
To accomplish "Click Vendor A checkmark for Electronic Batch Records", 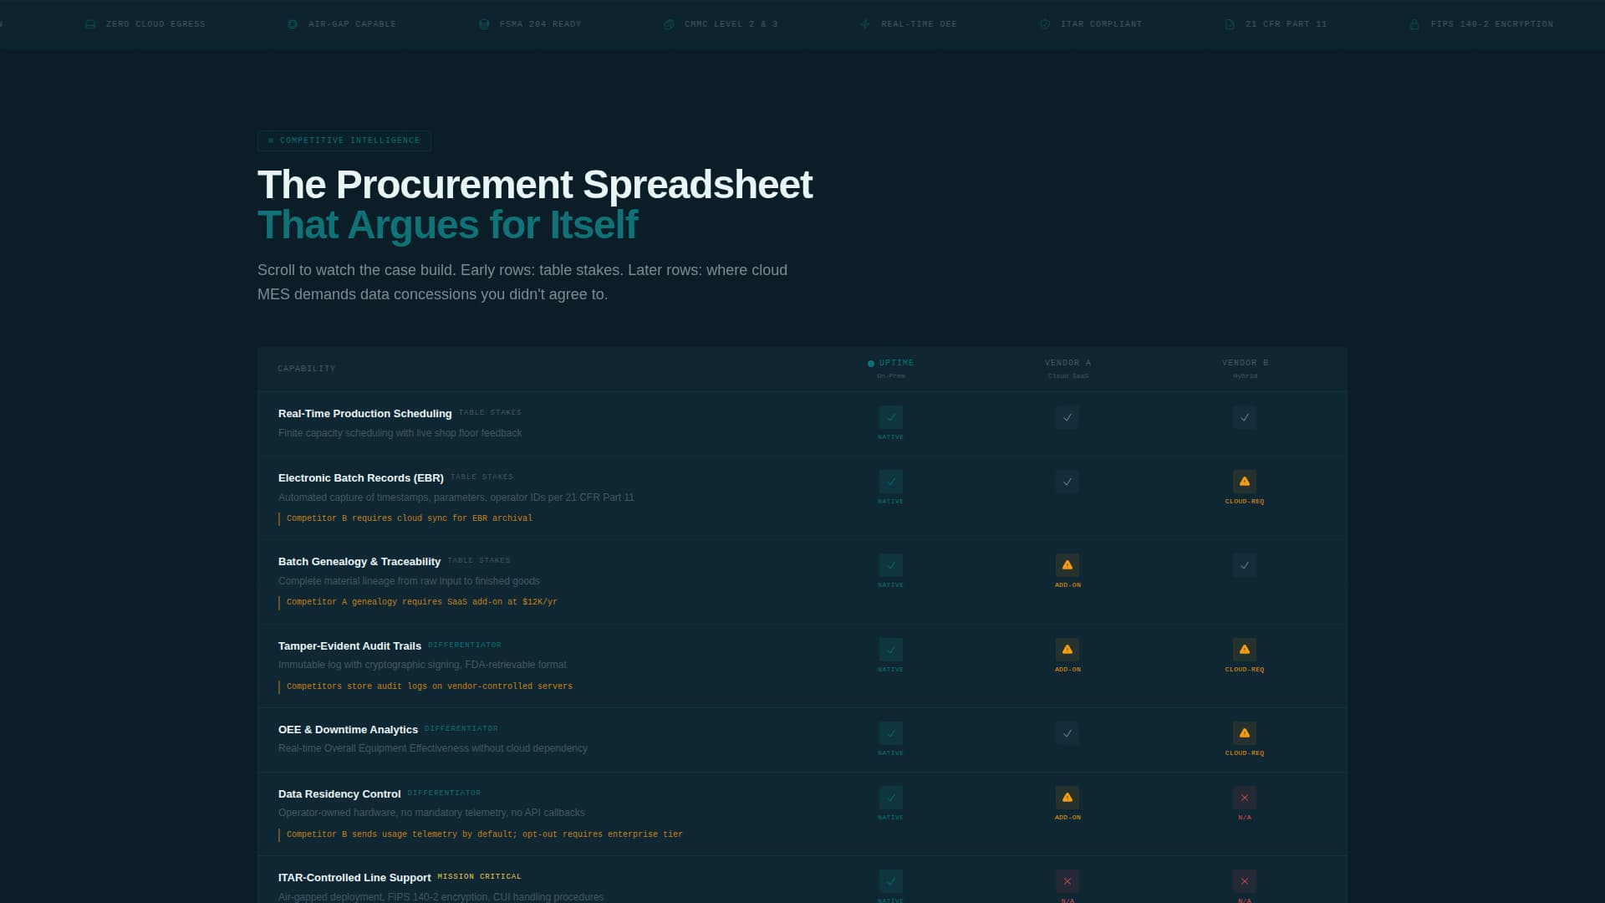I will 1067,482.
